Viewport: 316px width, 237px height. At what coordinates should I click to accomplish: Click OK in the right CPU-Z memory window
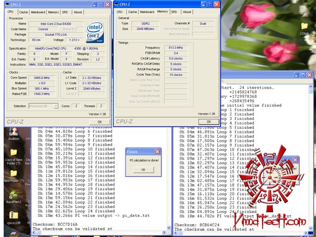[x=209, y=122]
